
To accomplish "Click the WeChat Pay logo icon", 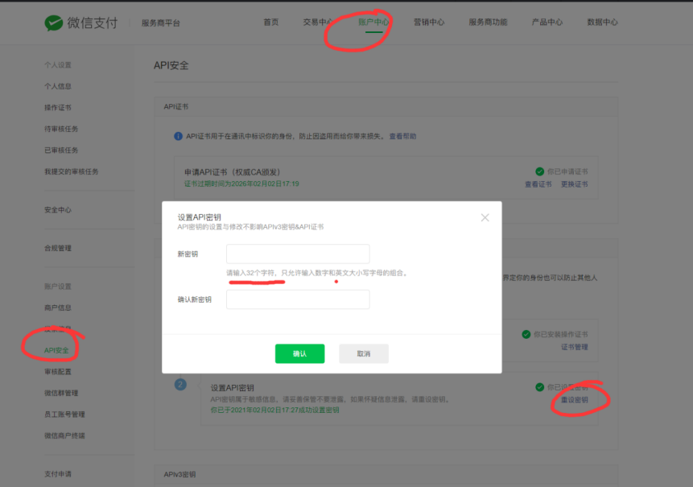I will (54, 23).
